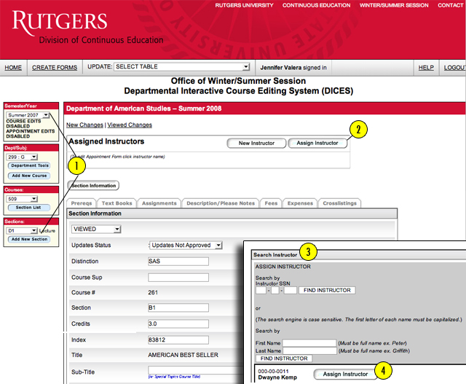The image size is (466, 384).
Task: Click the Credits field showing 3.0
Action: (x=178, y=324)
